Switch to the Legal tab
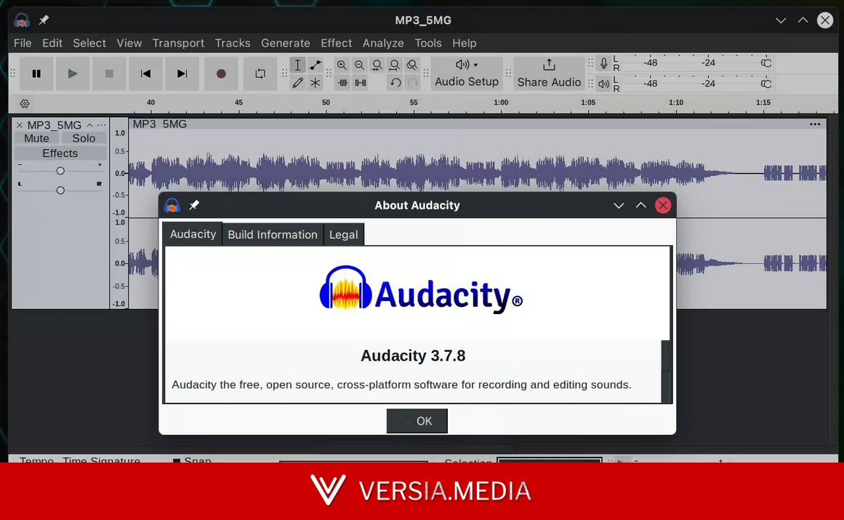 point(343,235)
